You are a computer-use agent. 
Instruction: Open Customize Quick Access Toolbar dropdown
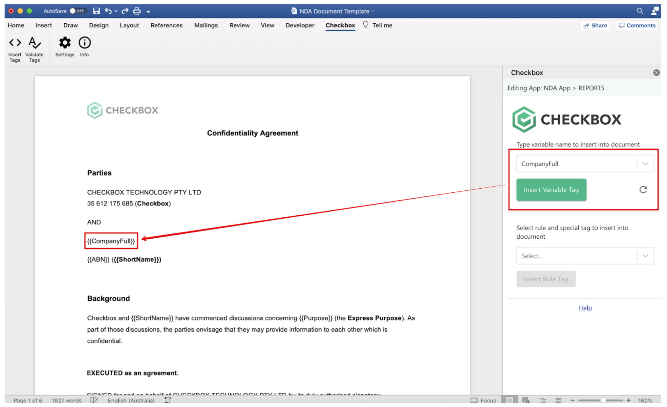(148, 11)
